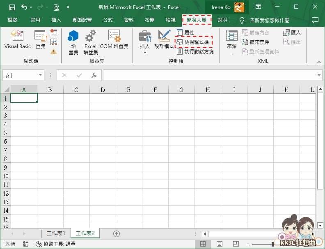
Task: Open the comments speech bubble icon
Action: (x=315, y=20)
